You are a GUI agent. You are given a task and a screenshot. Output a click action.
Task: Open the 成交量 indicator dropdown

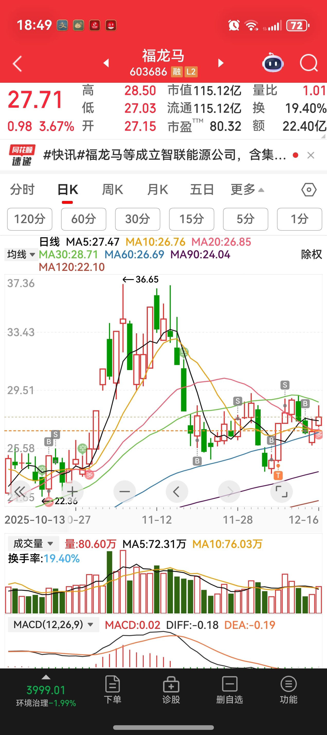pos(33,544)
